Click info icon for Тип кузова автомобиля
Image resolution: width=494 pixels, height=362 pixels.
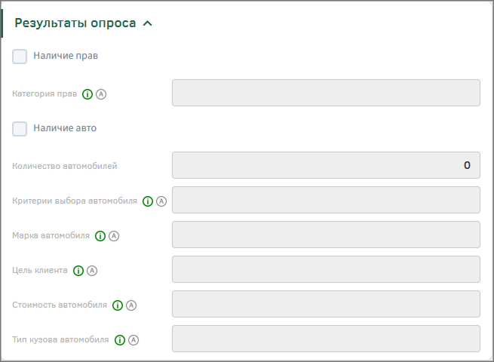click(119, 340)
